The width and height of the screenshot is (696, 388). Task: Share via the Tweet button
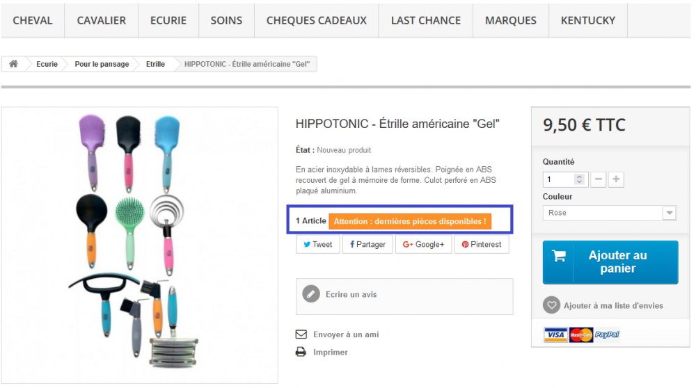click(318, 244)
